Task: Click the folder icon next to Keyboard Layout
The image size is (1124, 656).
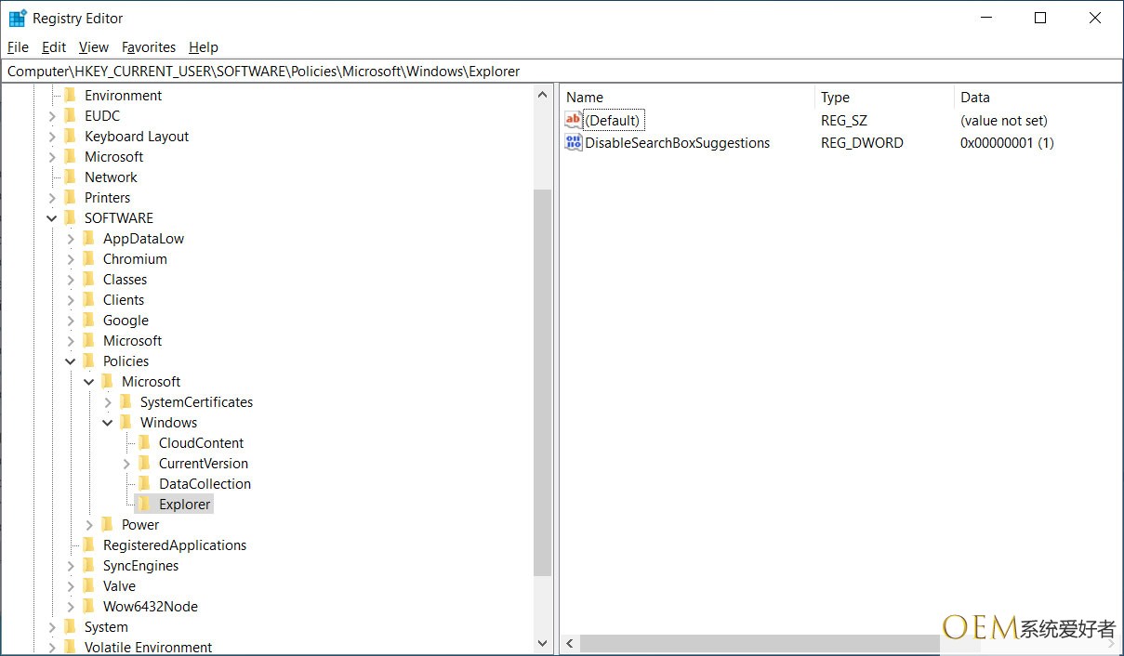Action: click(x=70, y=137)
